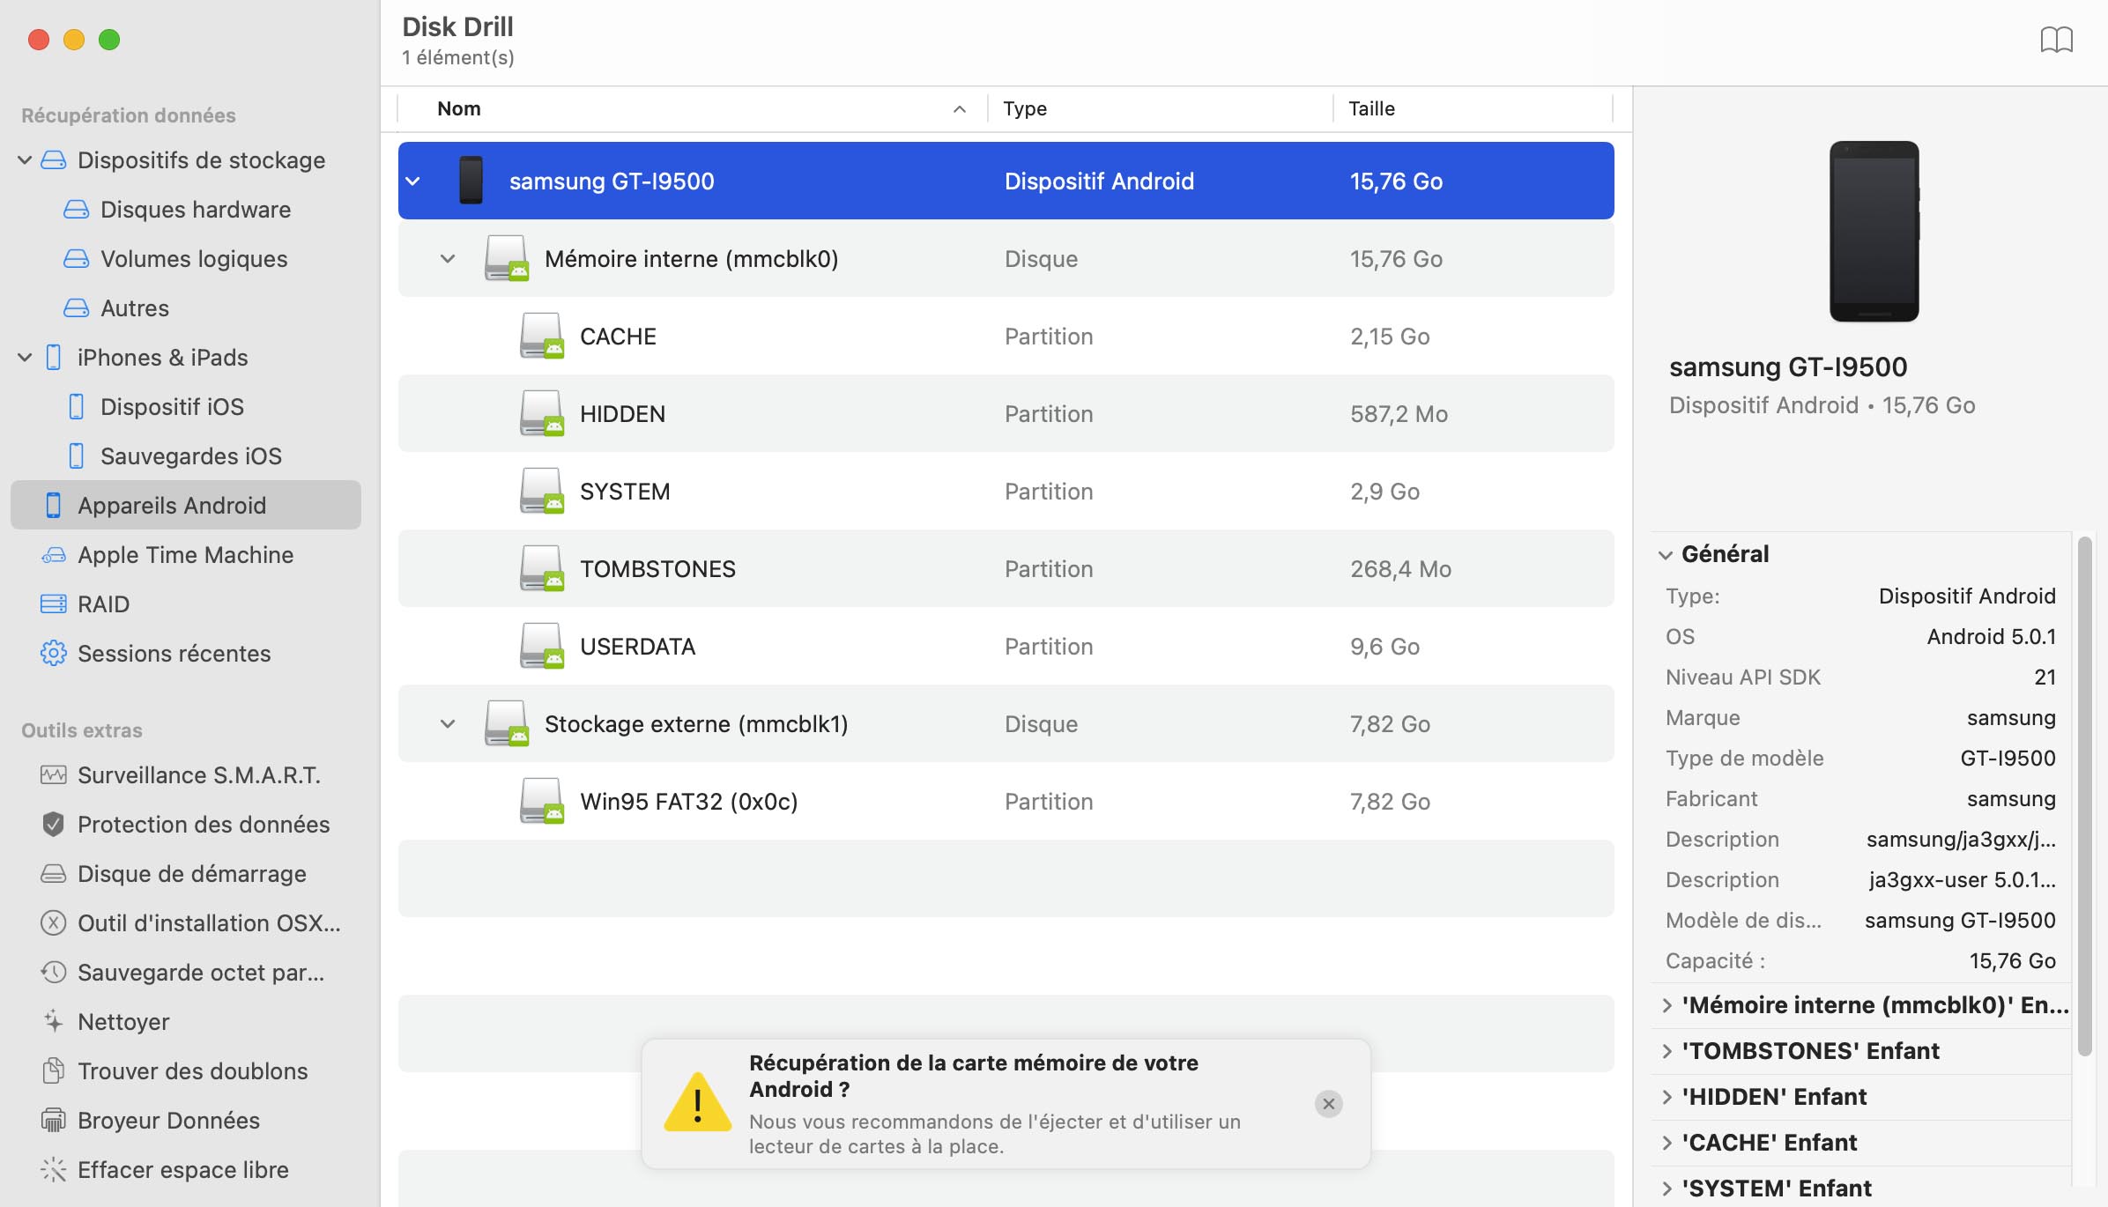Image resolution: width=2108 pixels, height=1207 pixels.
Task: Click the Protection des données shield icon
Action: (54, 825)
